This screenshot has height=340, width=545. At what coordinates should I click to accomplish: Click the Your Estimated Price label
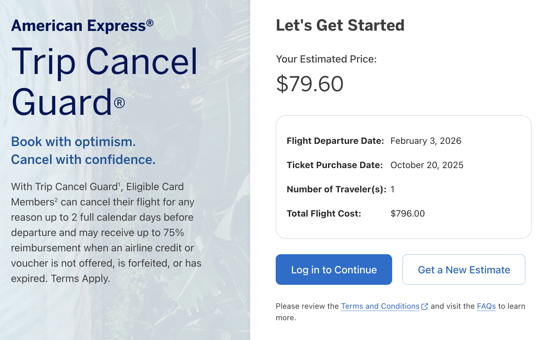click(326, 59)
